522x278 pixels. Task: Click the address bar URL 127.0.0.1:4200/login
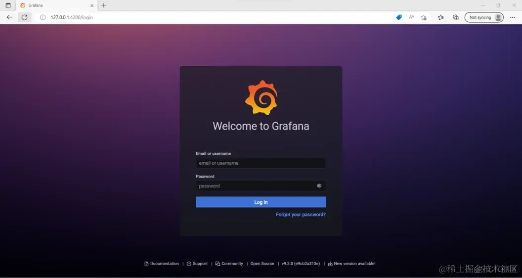coord(72,17)
